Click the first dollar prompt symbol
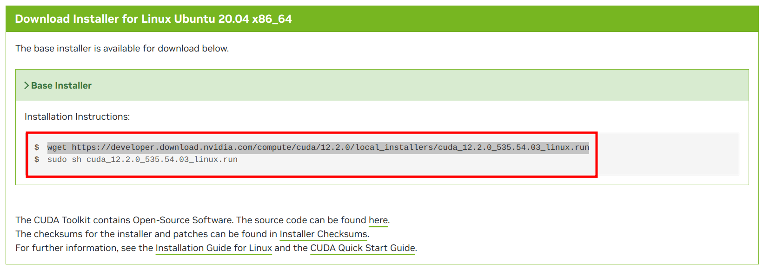Viewport: 770px width, 270px height. point(37,148)
